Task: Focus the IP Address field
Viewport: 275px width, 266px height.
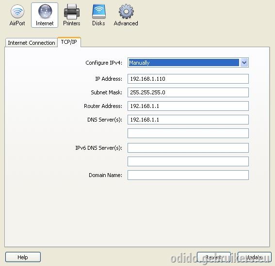Action: point(188,79)
